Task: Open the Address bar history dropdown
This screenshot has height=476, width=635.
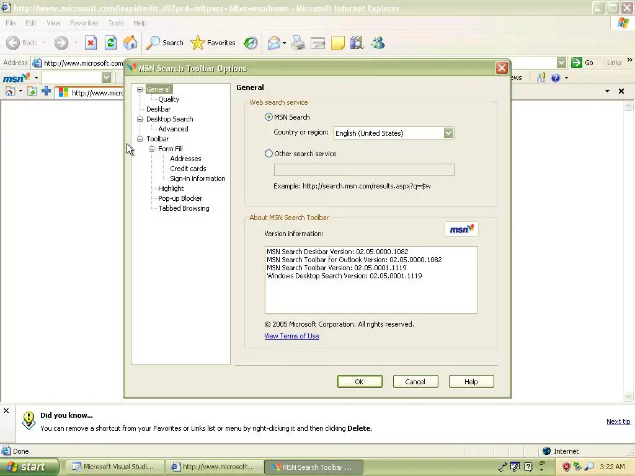Action: click(x=561, y=63)
